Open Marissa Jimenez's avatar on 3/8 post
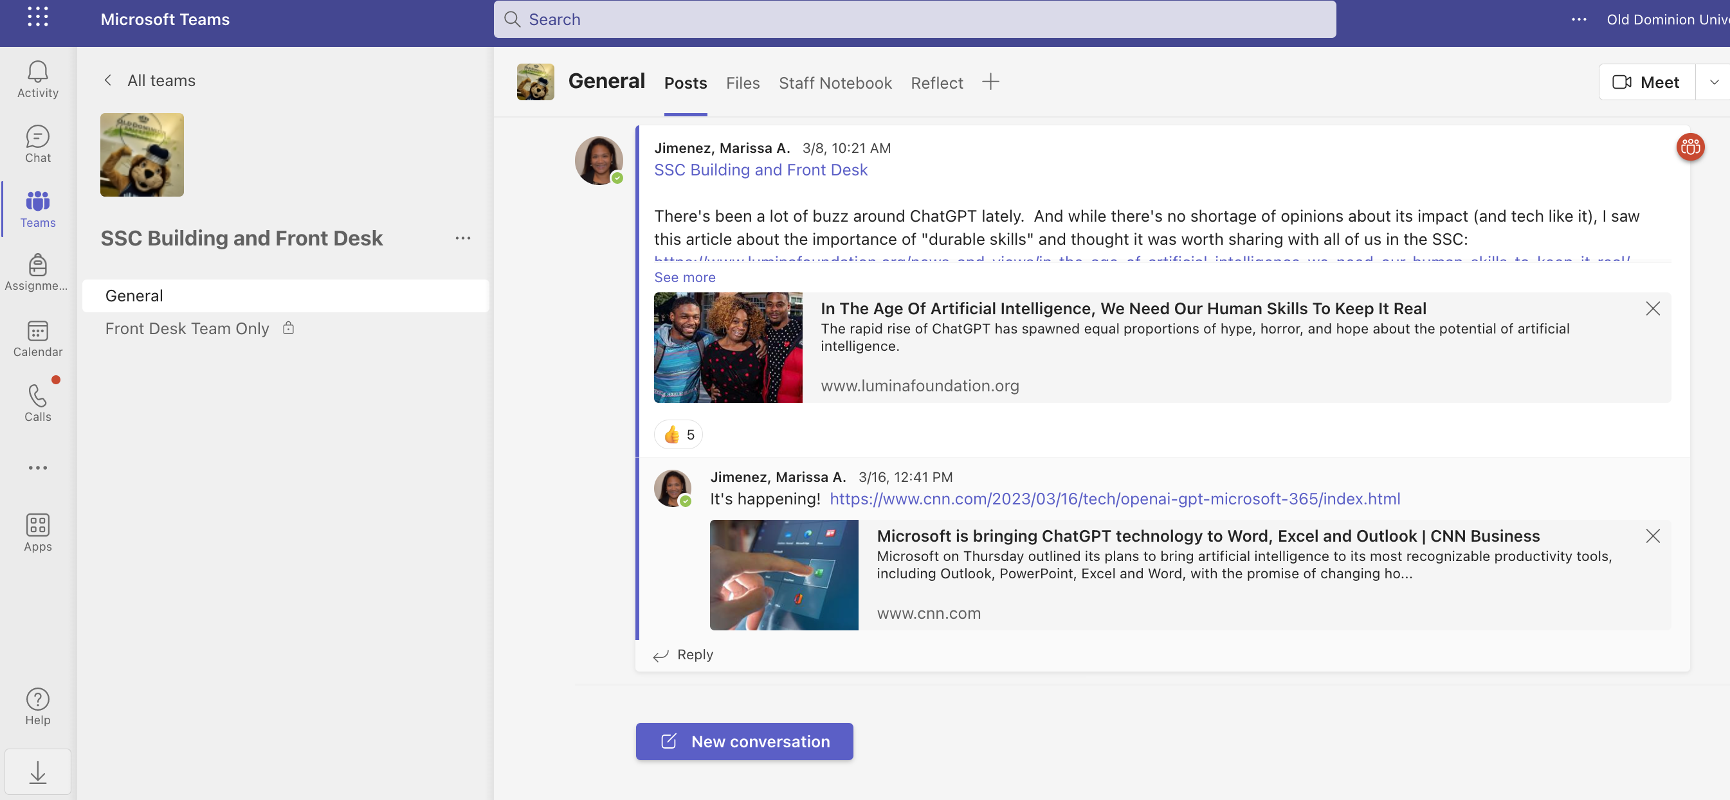The height and width of the screenshot is (800, 1730). coord(598,161)
